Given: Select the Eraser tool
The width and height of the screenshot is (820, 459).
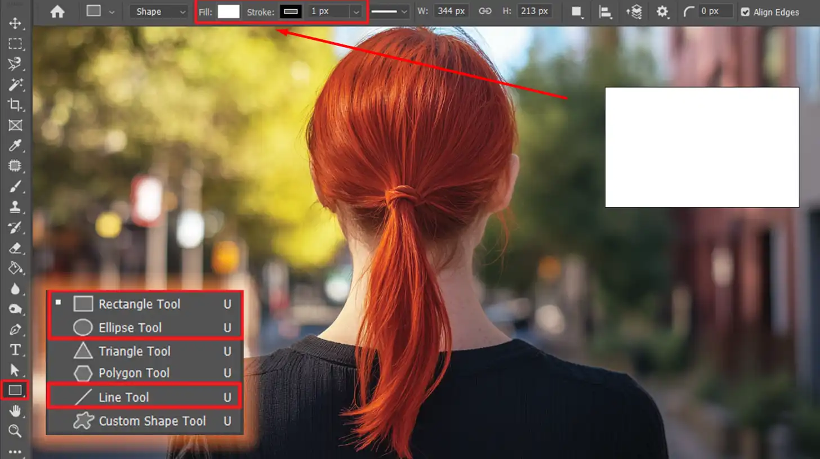Looking at the screenshot, I should 15,247.
